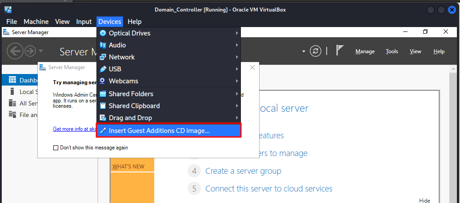Click the Audio speaker icon in menu
Image resolution: width=460 pixels, height=203 pixels.
[x=103, y=45]
